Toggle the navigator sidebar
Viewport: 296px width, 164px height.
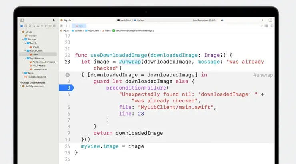click(22, 20)
